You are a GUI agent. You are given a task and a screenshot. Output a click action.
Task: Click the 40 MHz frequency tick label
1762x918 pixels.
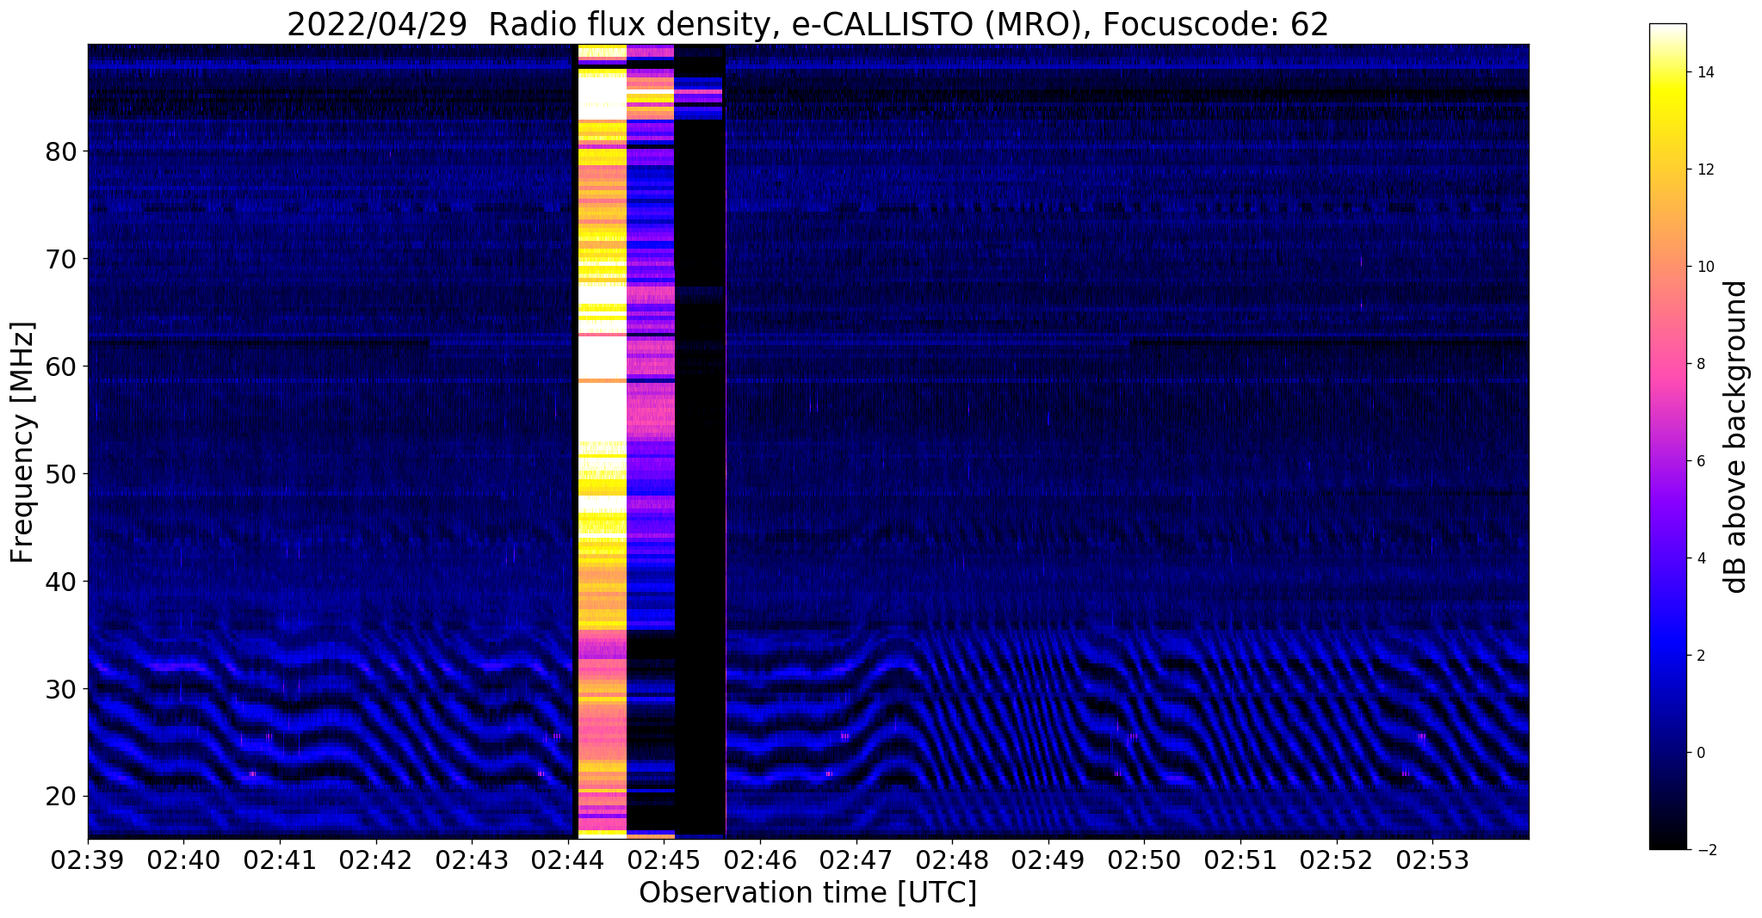point(60,581)
